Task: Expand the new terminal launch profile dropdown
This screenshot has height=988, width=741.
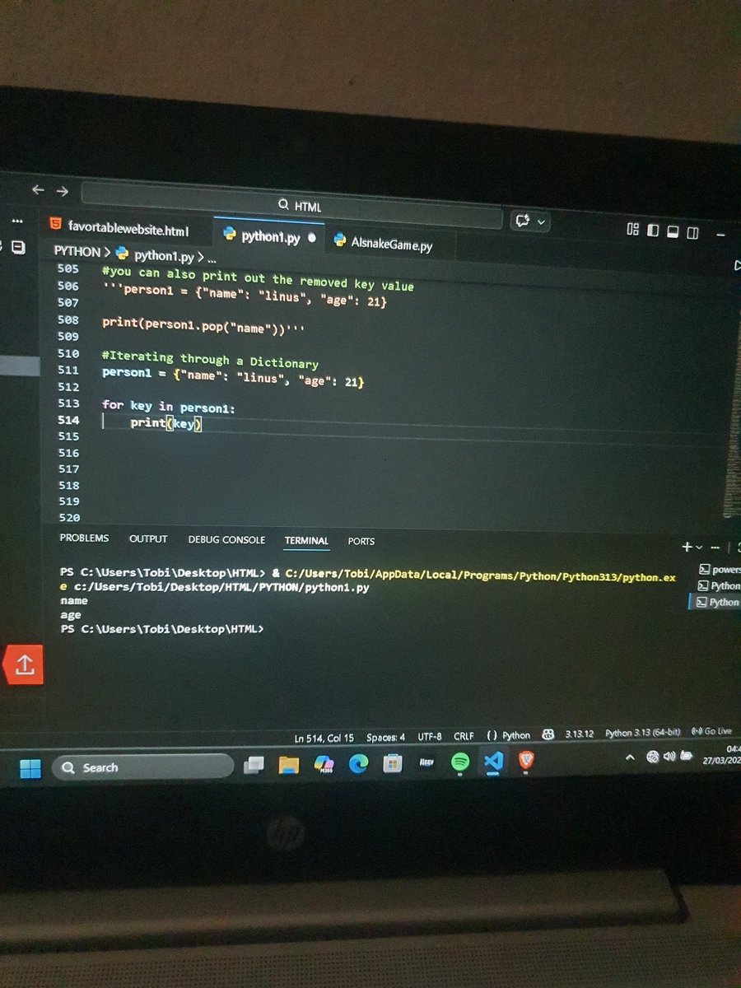Action: [x=700, y=548]
